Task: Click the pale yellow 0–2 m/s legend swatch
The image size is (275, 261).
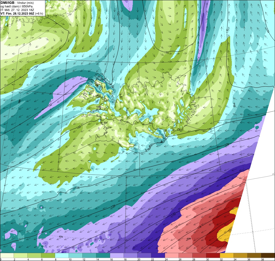Action: pos(7,255)
